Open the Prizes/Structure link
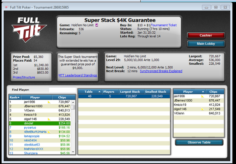The width and height of the screenshot is (236, 164). (24, 77)
